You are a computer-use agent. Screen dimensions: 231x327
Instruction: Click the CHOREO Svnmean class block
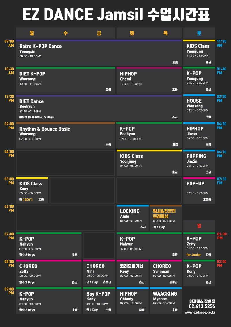pos(165,273)
